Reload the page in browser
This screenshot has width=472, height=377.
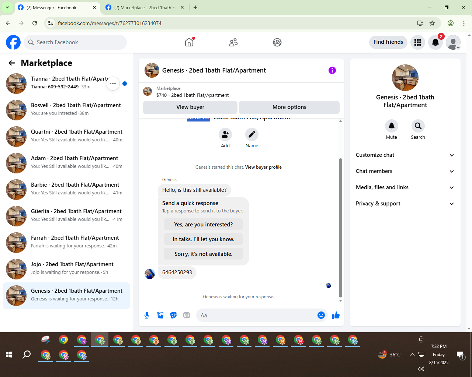tap(35, 23)
